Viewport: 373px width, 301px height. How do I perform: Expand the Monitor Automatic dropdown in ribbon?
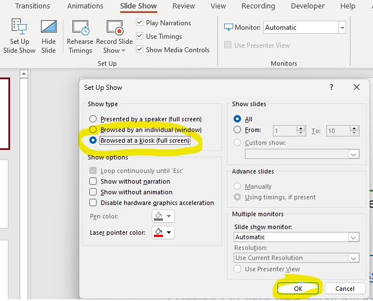pyautogui.click(x=342, y=28)
